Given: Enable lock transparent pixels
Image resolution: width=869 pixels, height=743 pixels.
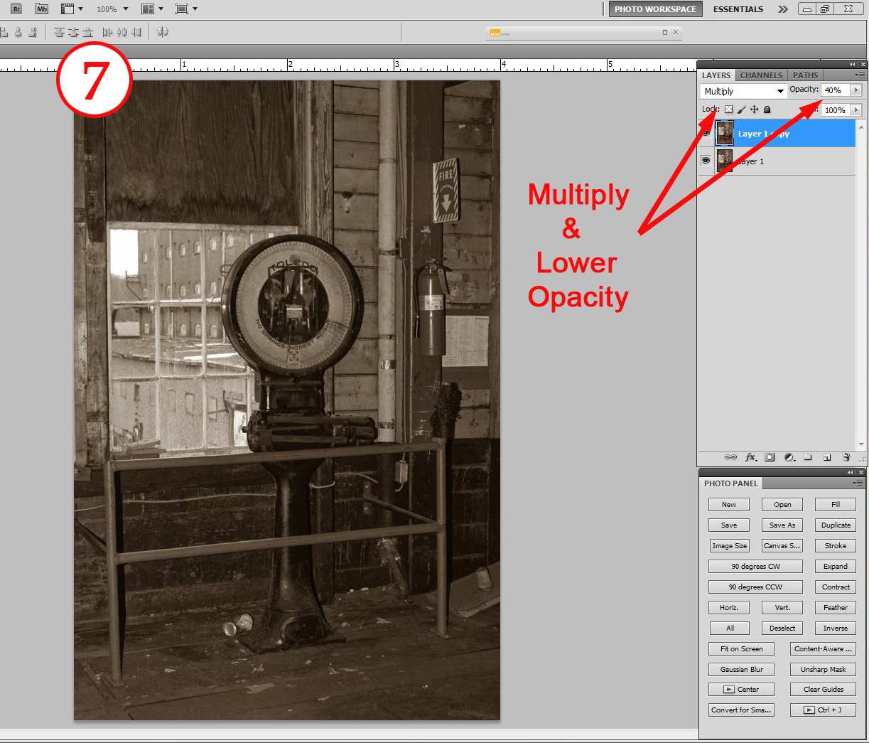Looking at the screenshot, I should point(728,109).
